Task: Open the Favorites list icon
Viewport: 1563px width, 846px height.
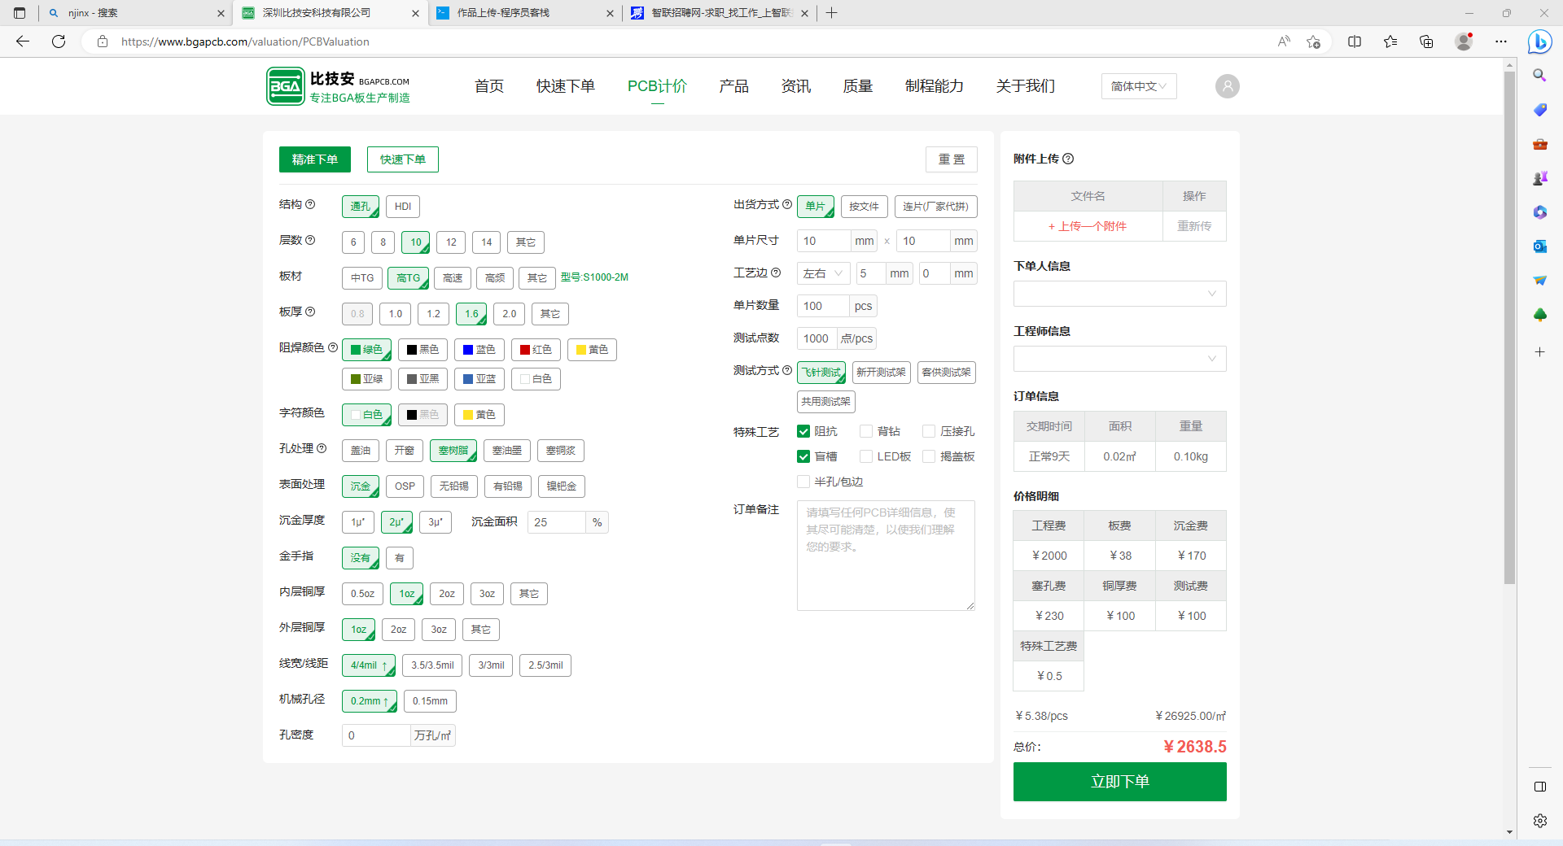Action: [1390, 41]
